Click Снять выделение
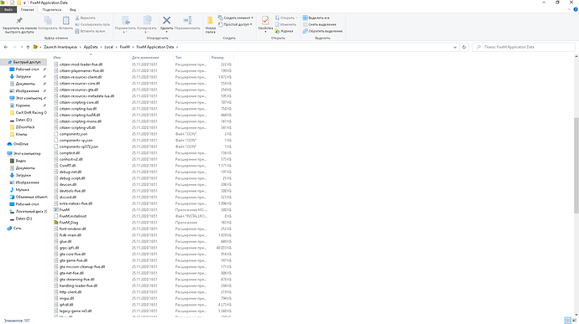The image size is (579, 324). tap(320, 24)
